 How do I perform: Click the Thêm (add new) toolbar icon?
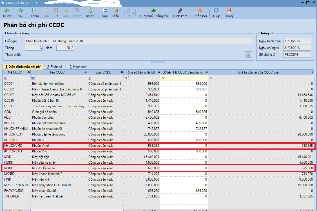click(x=35, y=10)
